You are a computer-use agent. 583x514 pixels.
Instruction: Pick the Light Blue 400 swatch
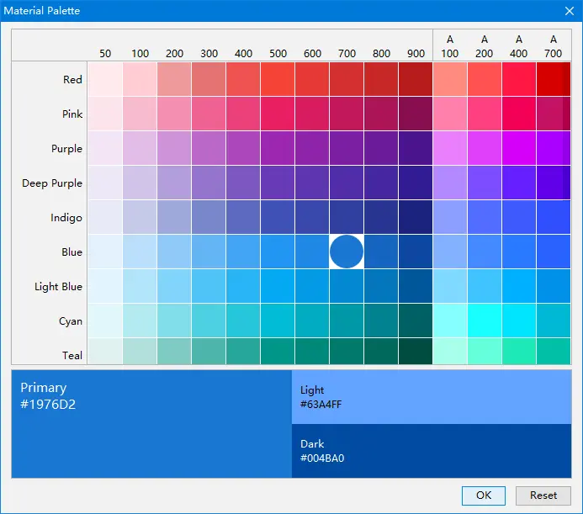click(243, 286)
